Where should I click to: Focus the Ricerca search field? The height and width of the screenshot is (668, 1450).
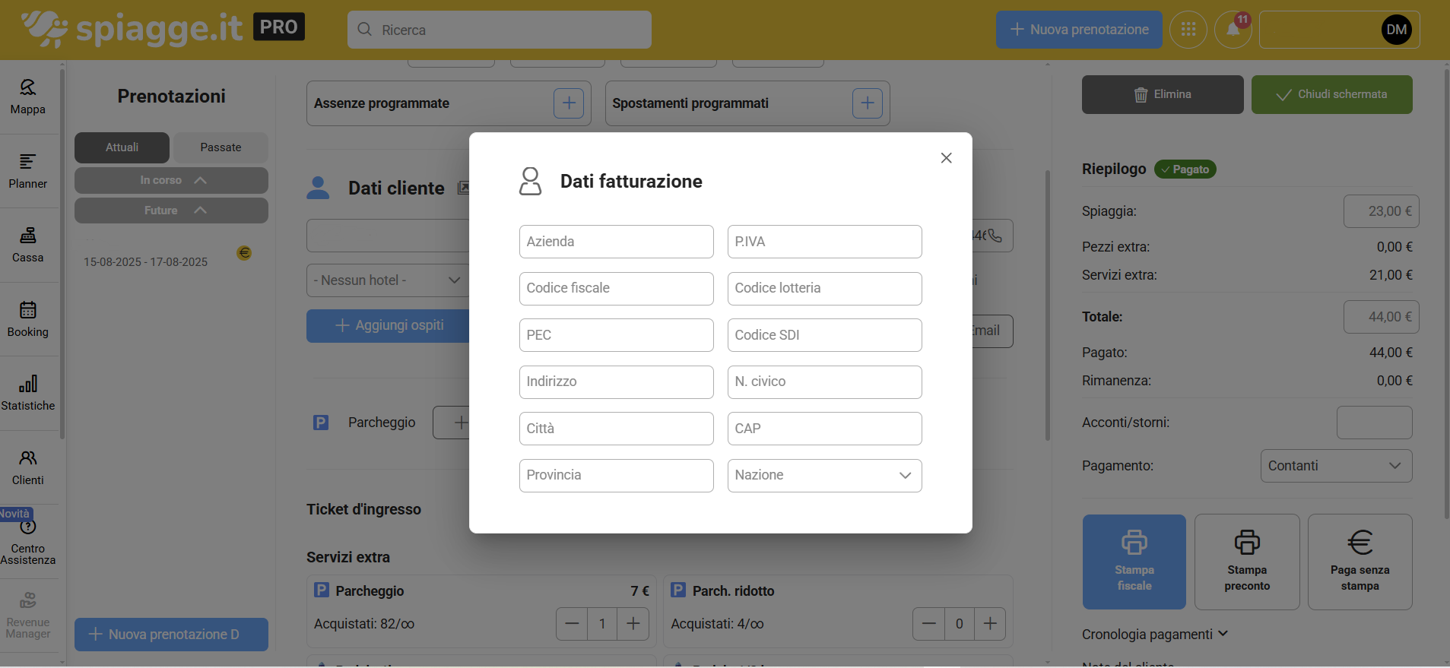click(500, 30)
